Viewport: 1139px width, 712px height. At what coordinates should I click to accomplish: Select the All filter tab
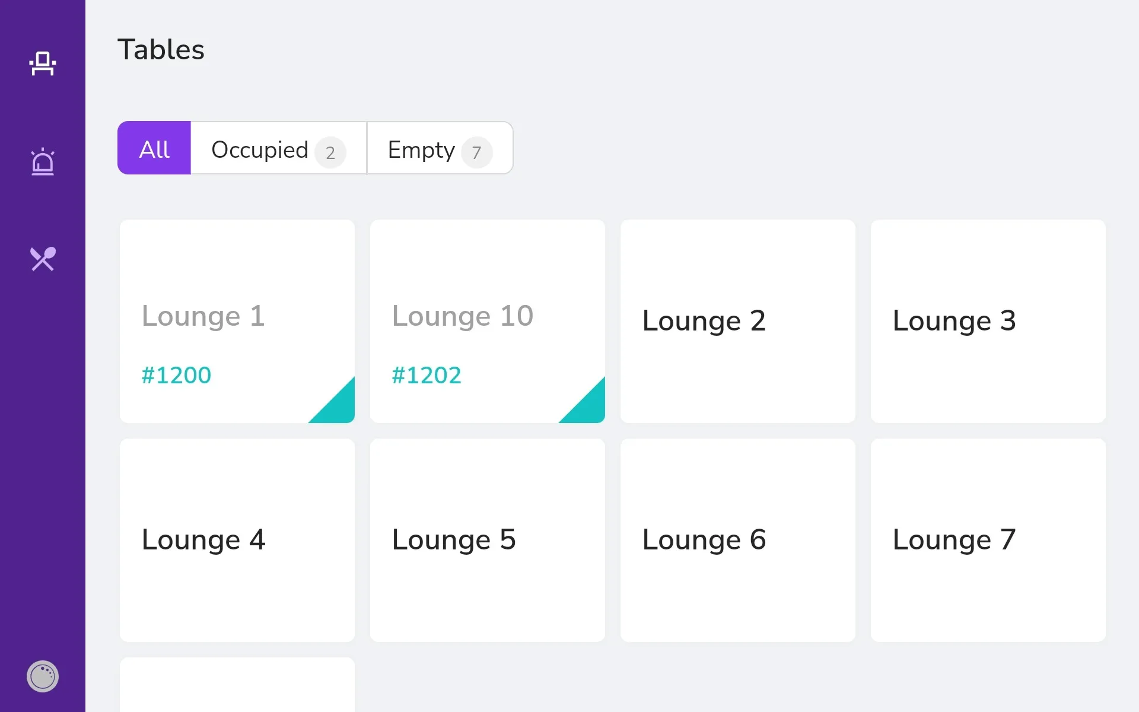coord(154,148)
